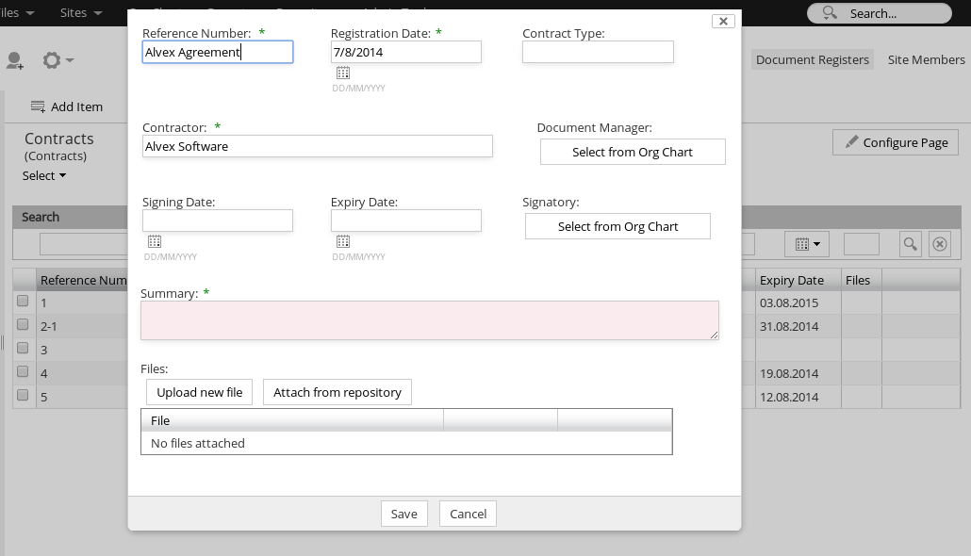Open calendar picker for Expiry Date
971x556 pixels.
point(343,241)
